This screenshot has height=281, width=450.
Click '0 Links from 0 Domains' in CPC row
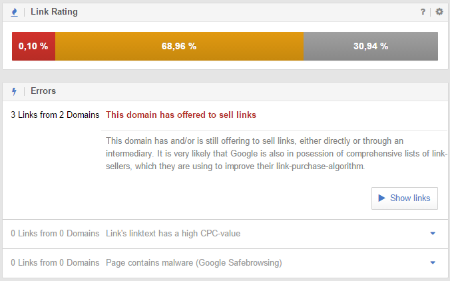click(55, 233)
